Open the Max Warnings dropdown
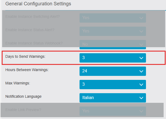Viewport: 166px width, 119px height. pos(112,84)
